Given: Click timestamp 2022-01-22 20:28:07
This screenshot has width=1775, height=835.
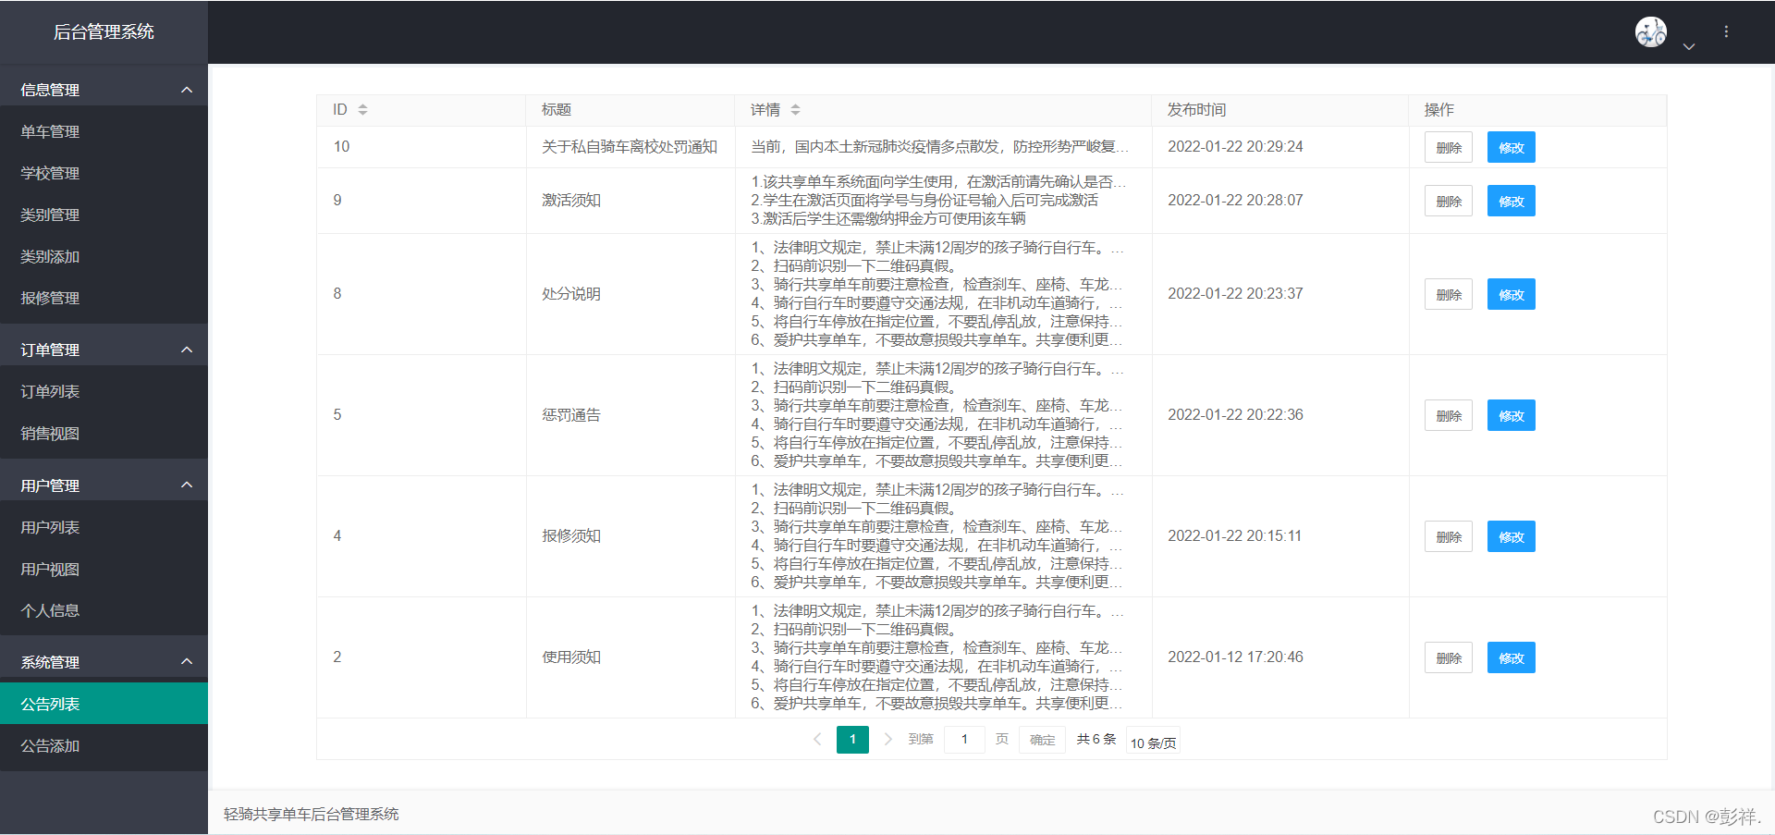Looking at the screenshot, I should click(1235, 200).
